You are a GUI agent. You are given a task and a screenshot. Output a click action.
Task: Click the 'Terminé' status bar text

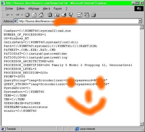point(11,129)
